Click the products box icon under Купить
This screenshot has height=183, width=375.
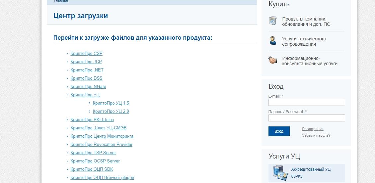click(x=273, y=21)
